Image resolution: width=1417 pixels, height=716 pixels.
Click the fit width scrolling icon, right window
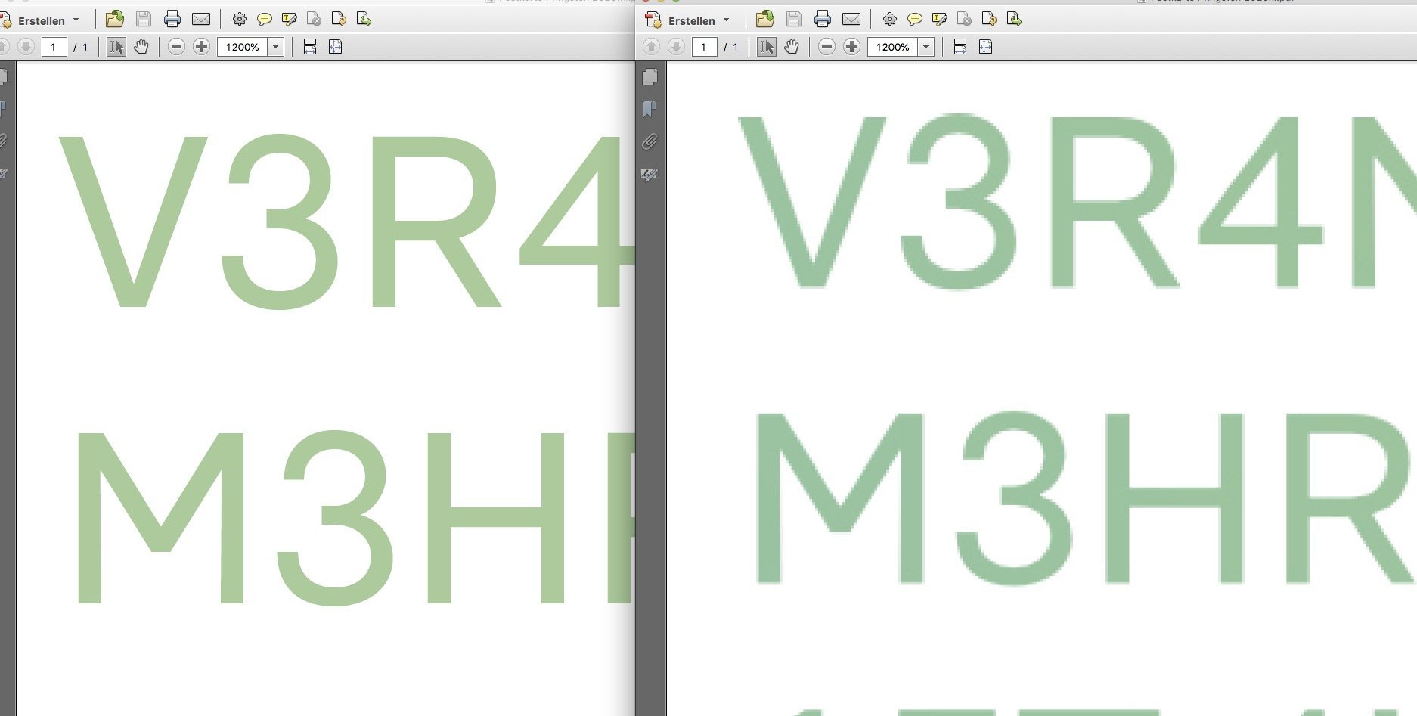[960, 47]
